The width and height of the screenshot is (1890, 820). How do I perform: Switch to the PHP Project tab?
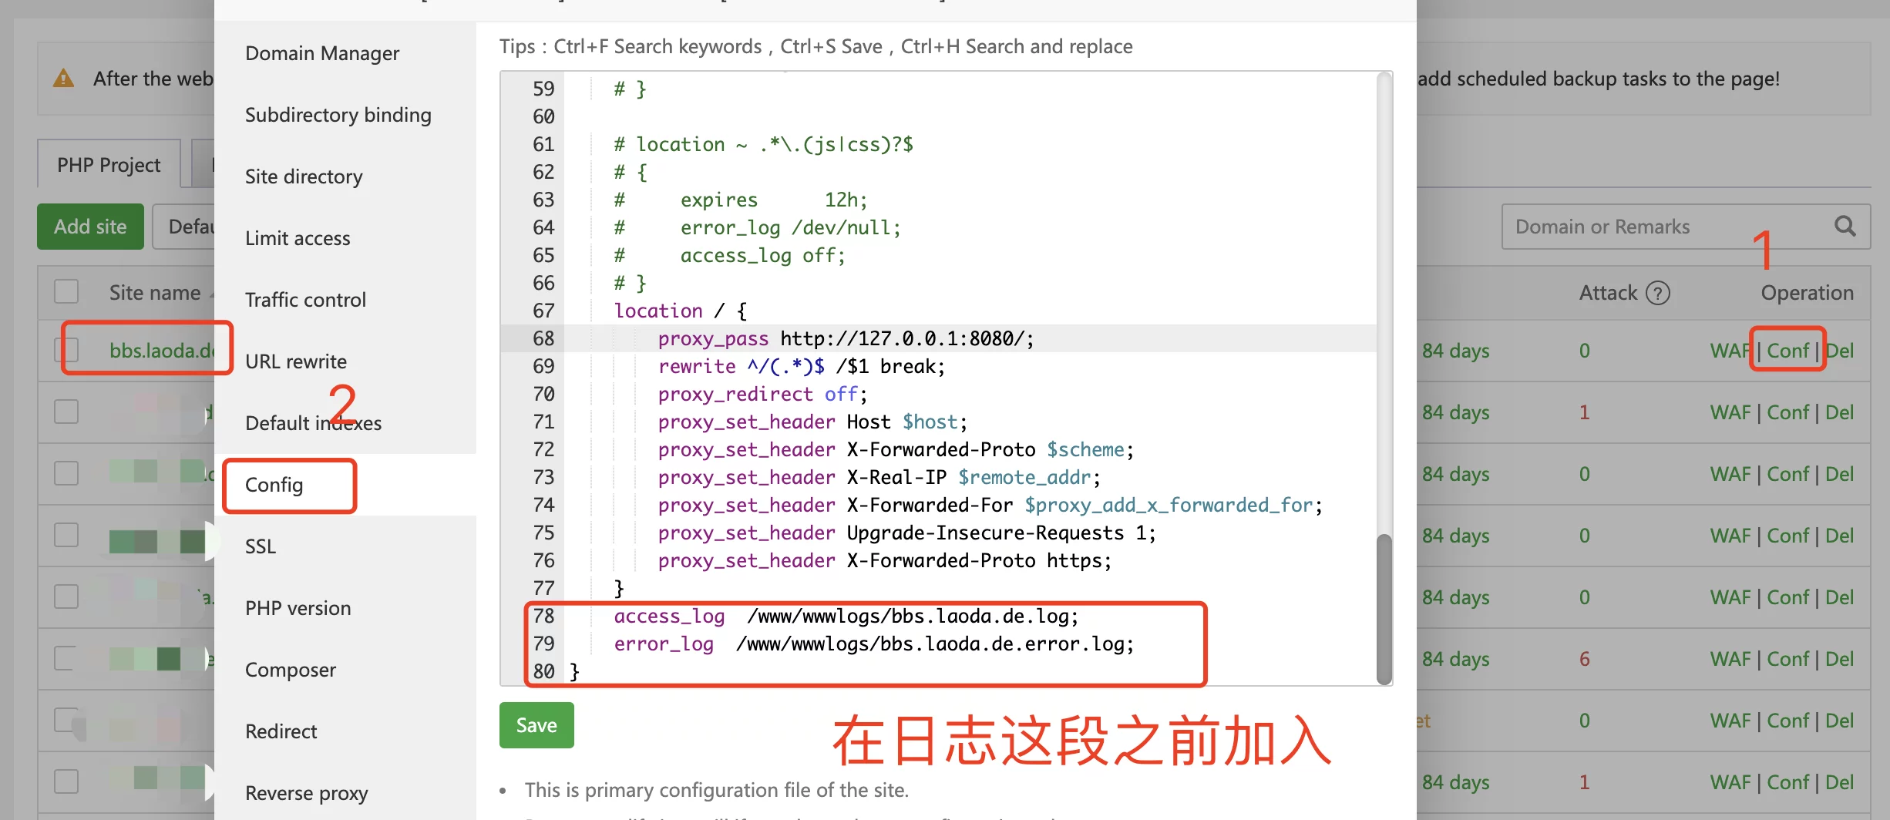[x=109, y=165]
